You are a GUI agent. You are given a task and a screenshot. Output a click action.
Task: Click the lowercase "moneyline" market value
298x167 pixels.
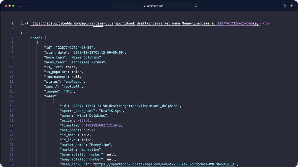[x=90, y=150]
